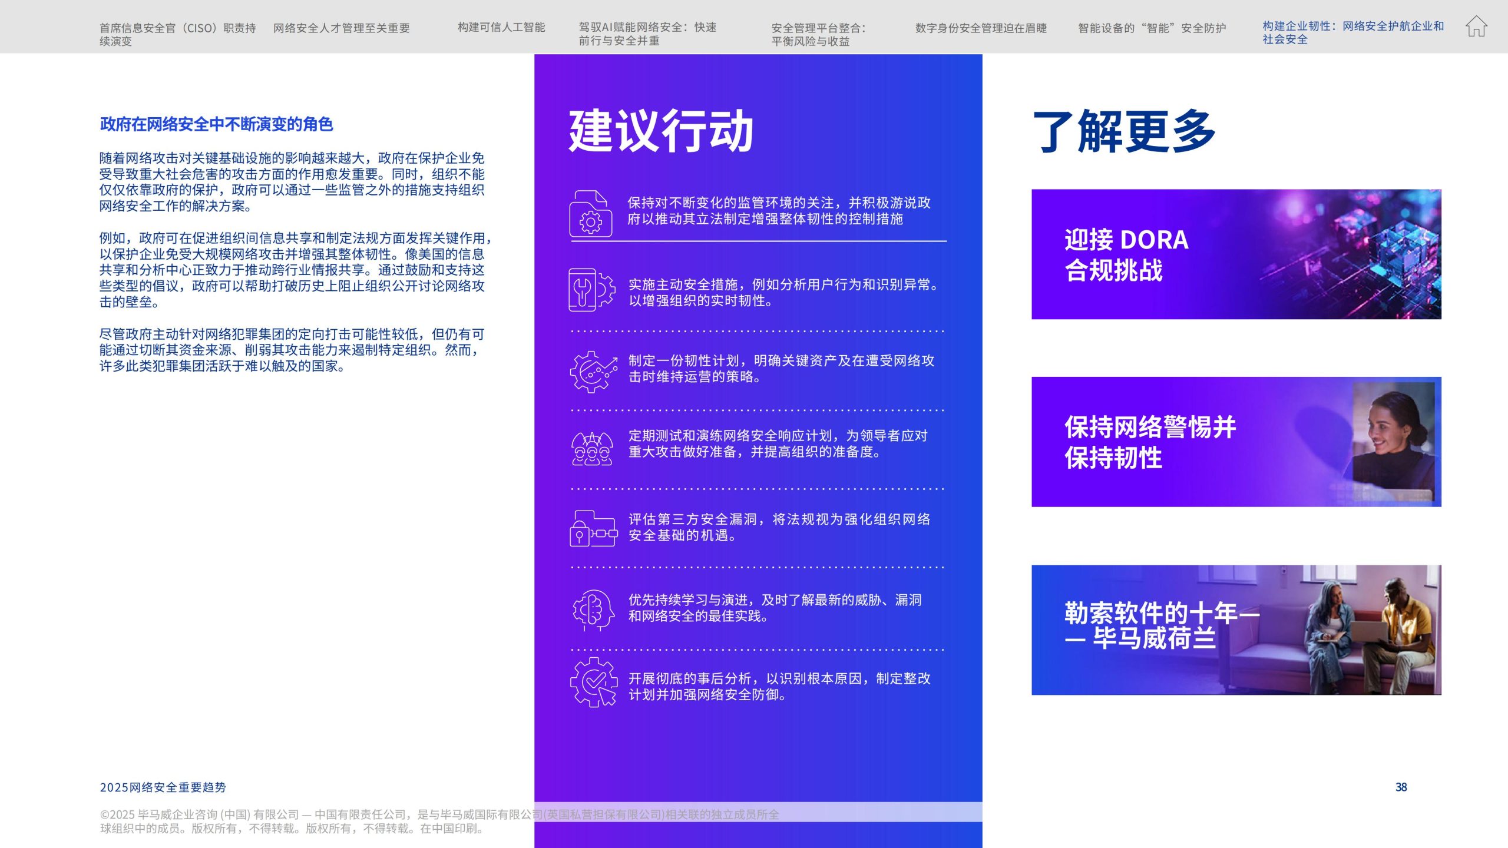
Task: Click the gear resilience plan icon
Action: [x=593, y=372]
